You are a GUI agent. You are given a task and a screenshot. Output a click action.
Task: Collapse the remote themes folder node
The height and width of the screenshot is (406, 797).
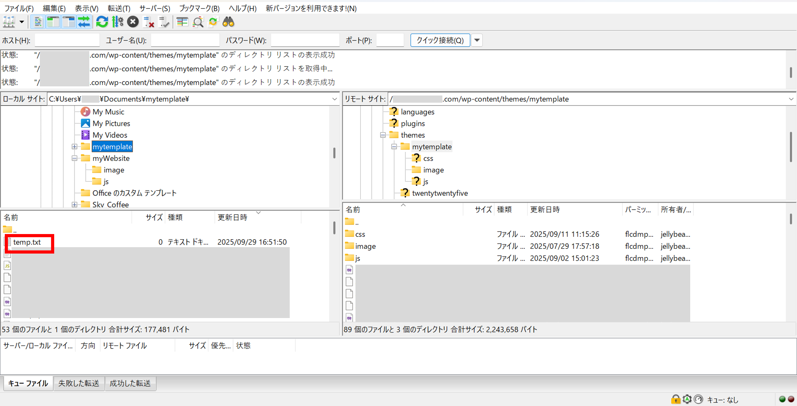pos(383,135)
